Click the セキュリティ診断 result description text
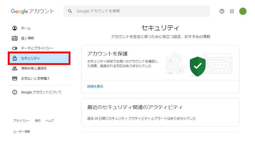255x142 pixels. pyautogui.click(x=123, y=64)
